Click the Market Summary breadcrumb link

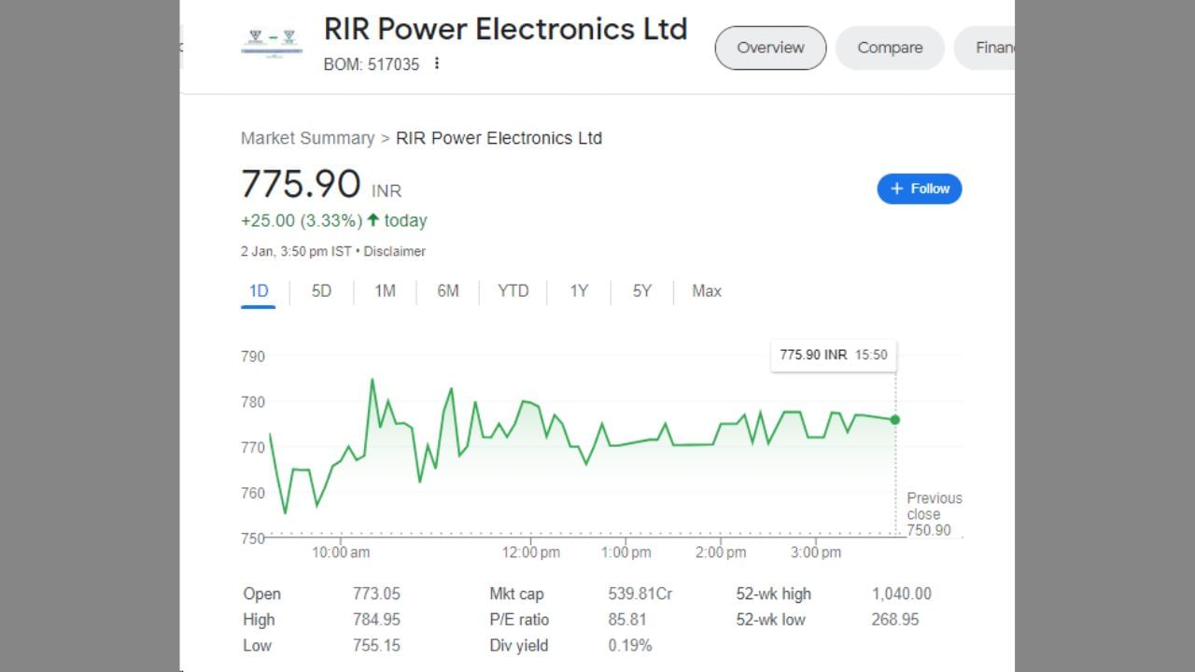pos(307,138)
